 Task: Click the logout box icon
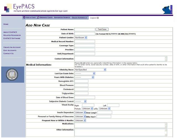(98, 18)
